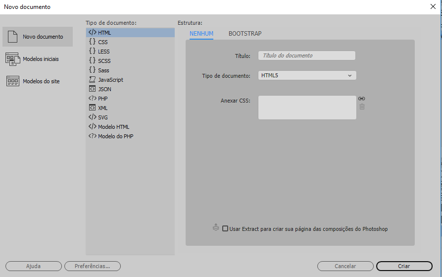
Task: Click the Criar button
Action: point(404,266)
